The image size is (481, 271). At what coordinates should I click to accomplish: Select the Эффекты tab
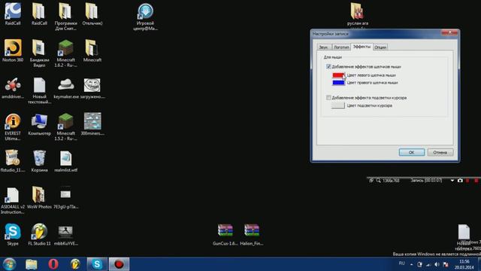point(362,47)
